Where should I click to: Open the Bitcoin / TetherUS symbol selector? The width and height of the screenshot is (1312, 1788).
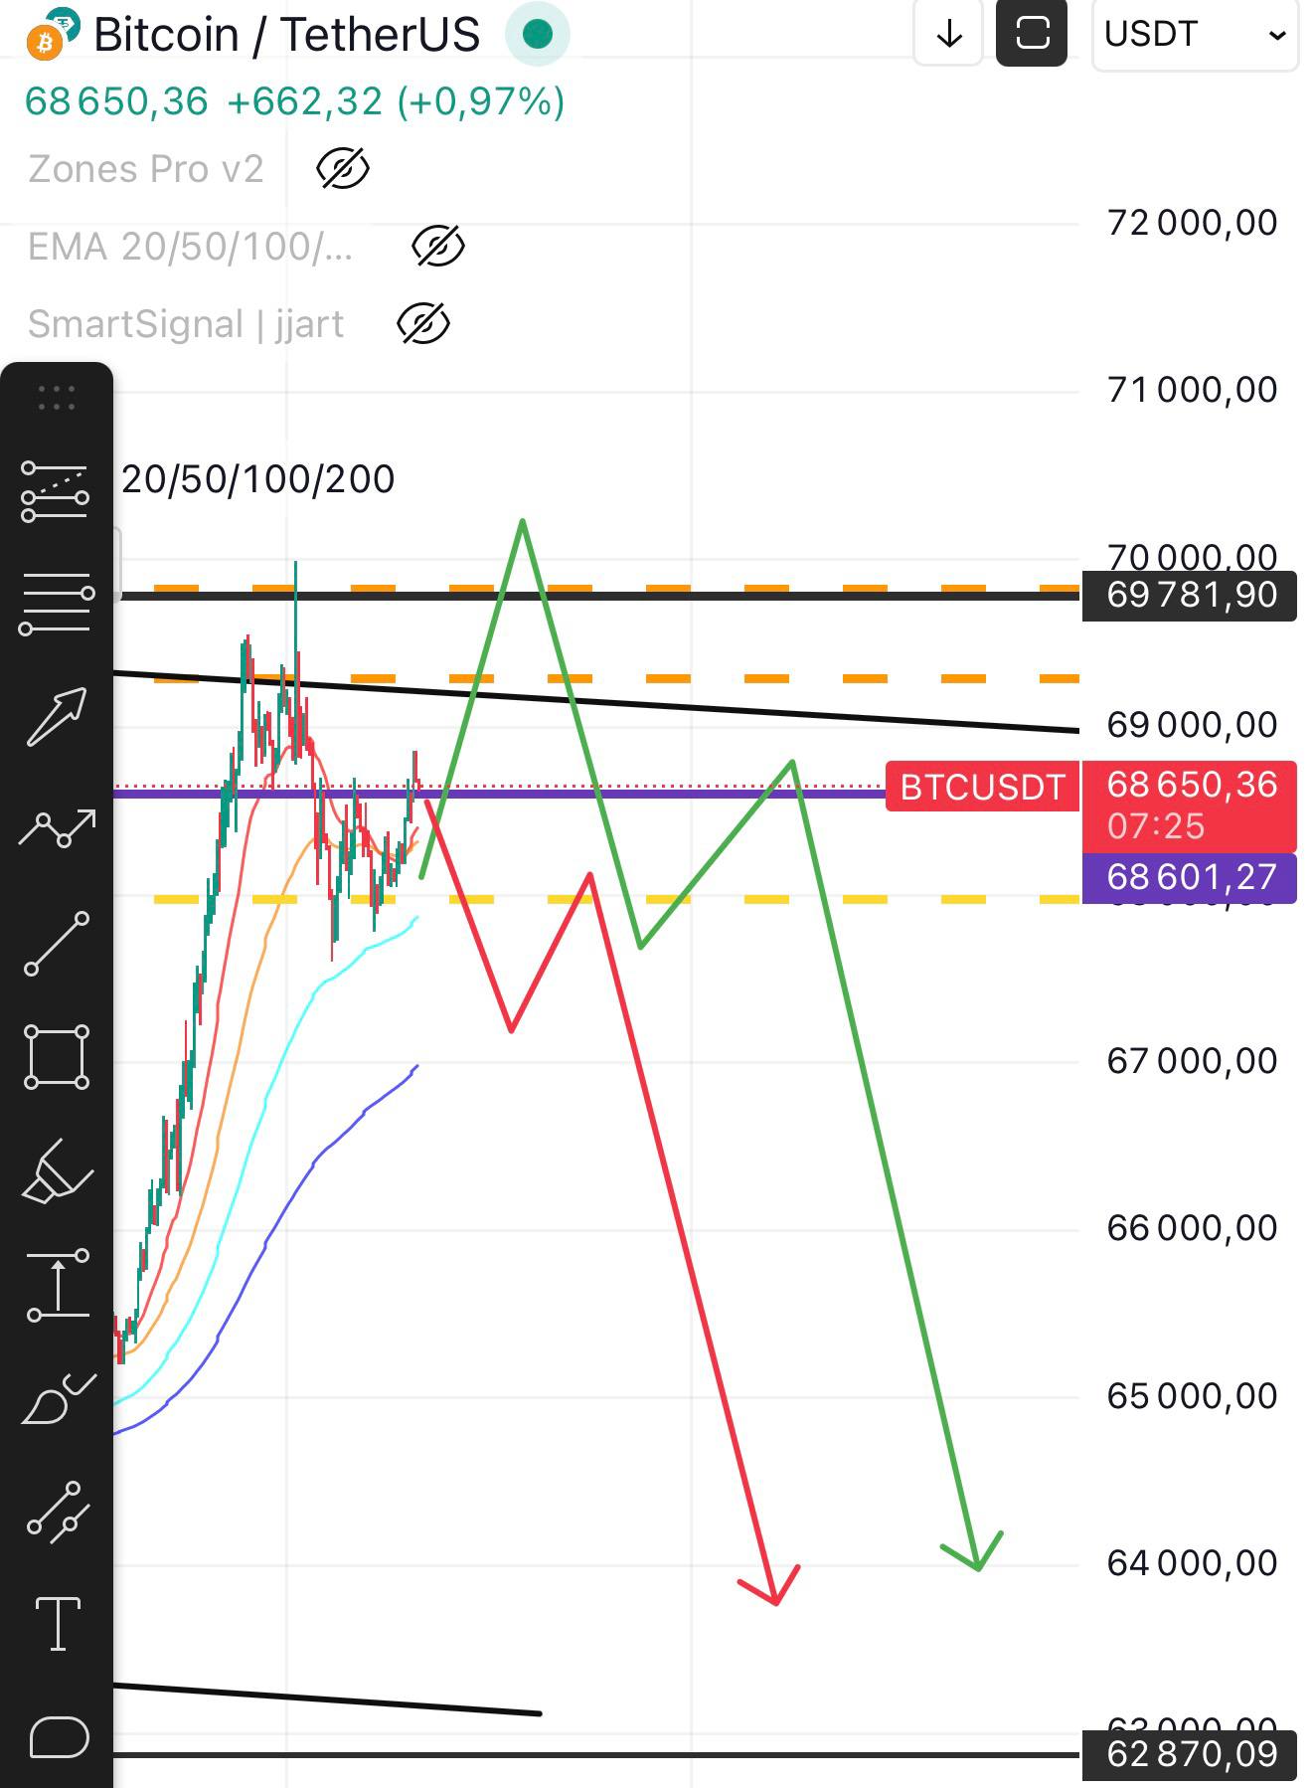[x=286, y=35]
